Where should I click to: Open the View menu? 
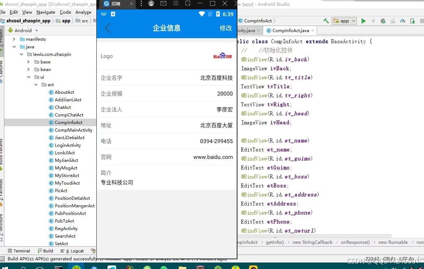point(27,12)
